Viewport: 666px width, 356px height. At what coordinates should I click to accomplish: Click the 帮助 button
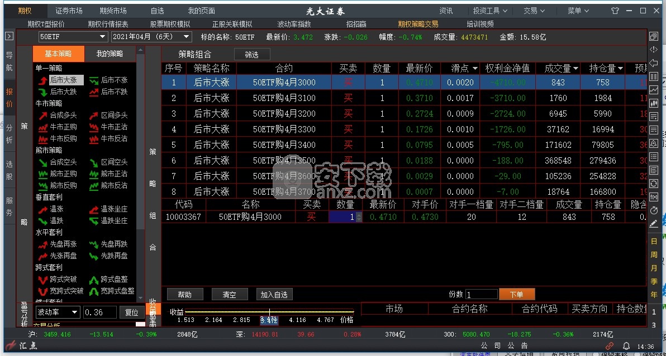[185, 295]
